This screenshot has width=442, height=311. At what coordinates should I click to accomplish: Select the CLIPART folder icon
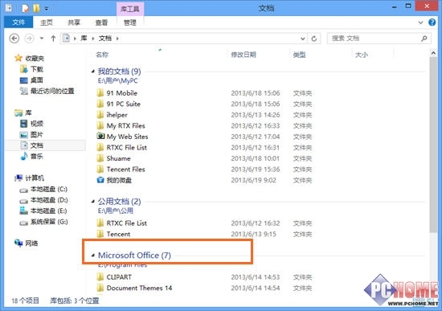(100, 277)
